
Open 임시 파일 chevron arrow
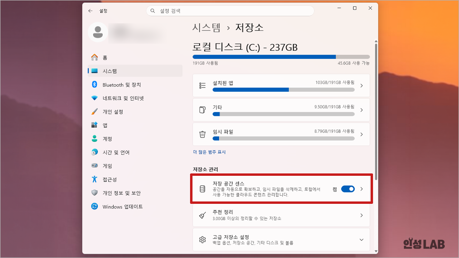point(362,134)
